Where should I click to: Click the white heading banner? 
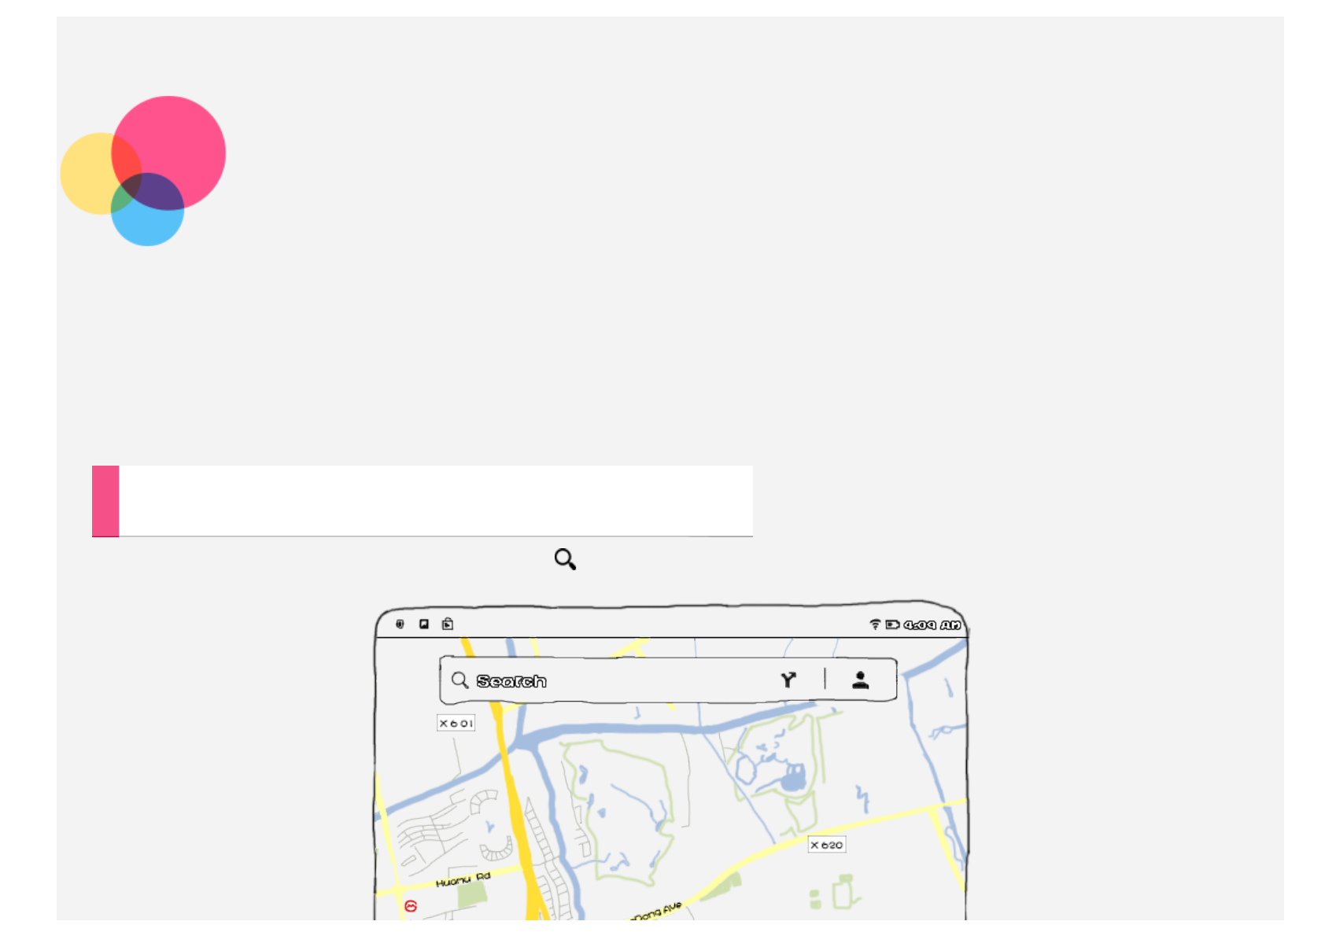[436, 500]
